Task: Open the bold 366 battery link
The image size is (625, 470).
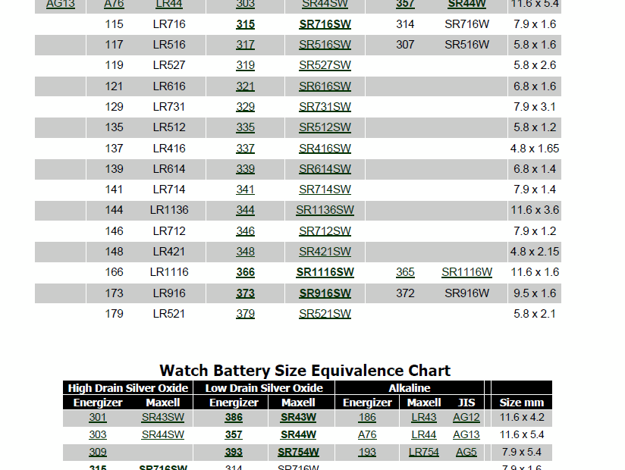Action: 245,272
